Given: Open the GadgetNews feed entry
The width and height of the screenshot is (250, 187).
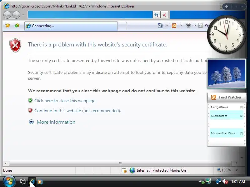Looking at the screenshot, I should [227, 107].
